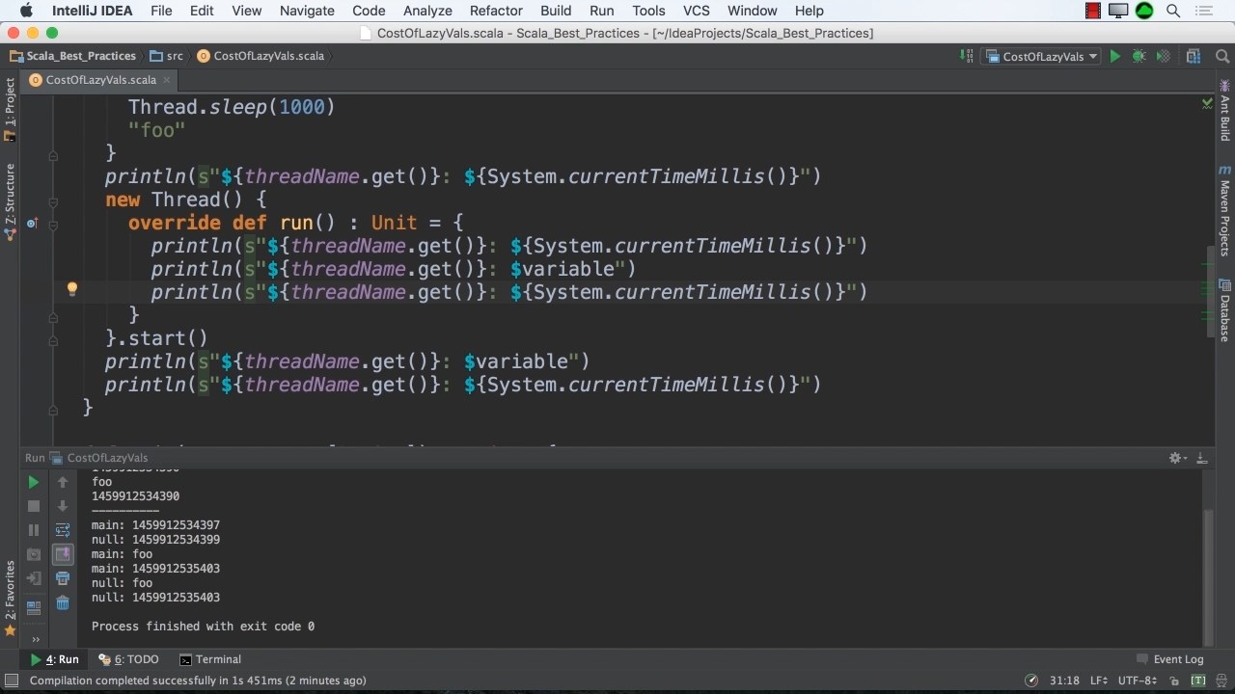This screenshot has height=694, width=1235.
Task: Hide the Run tool window
Action: [x=1201, y=458]
